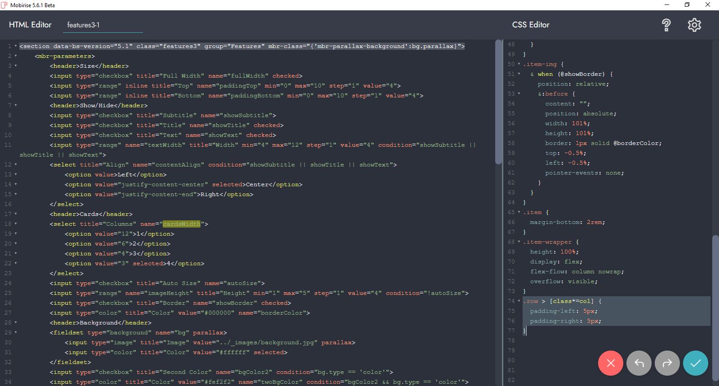
Task: Click the undo arrow button
Action: (639, 363)
